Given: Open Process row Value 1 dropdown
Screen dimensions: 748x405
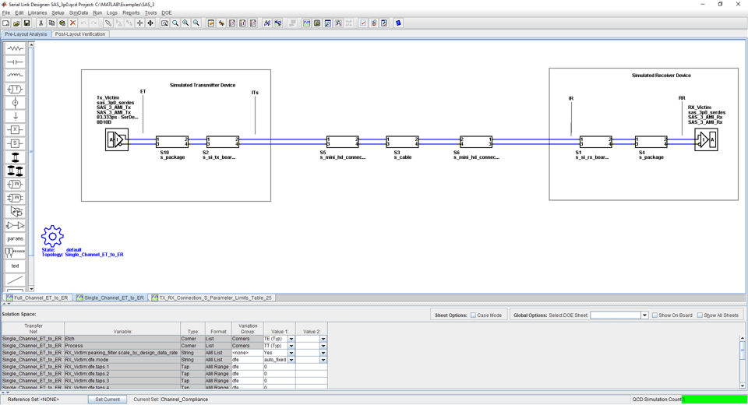Looking at the screenshot, I should (x=291, y=346).
